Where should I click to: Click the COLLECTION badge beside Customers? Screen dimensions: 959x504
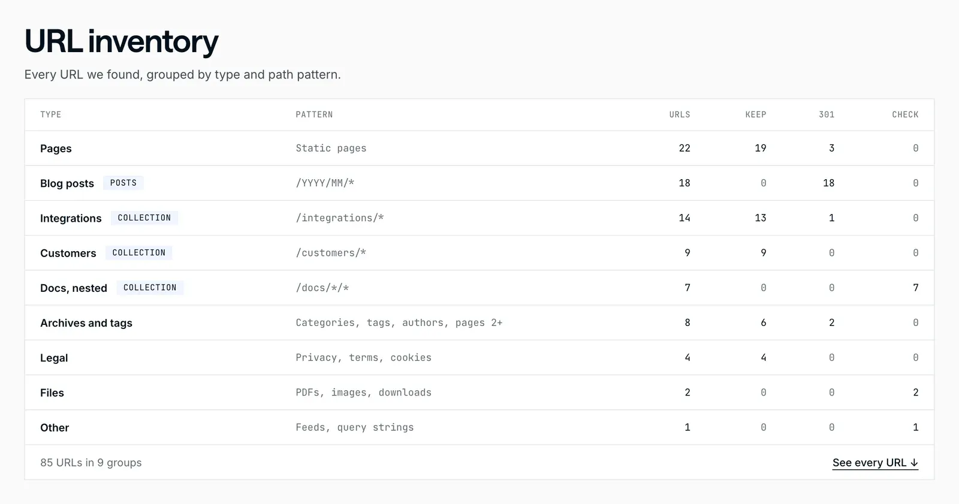click(x=139, y=252)
